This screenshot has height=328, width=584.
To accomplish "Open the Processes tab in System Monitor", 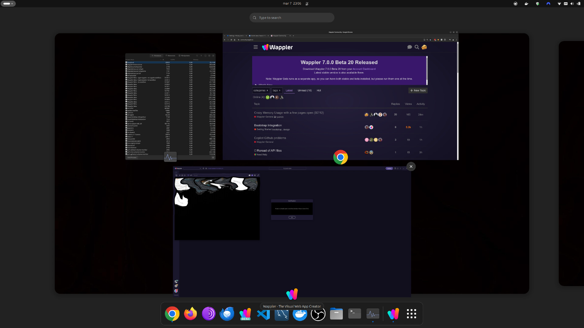I will coord(157,56).
